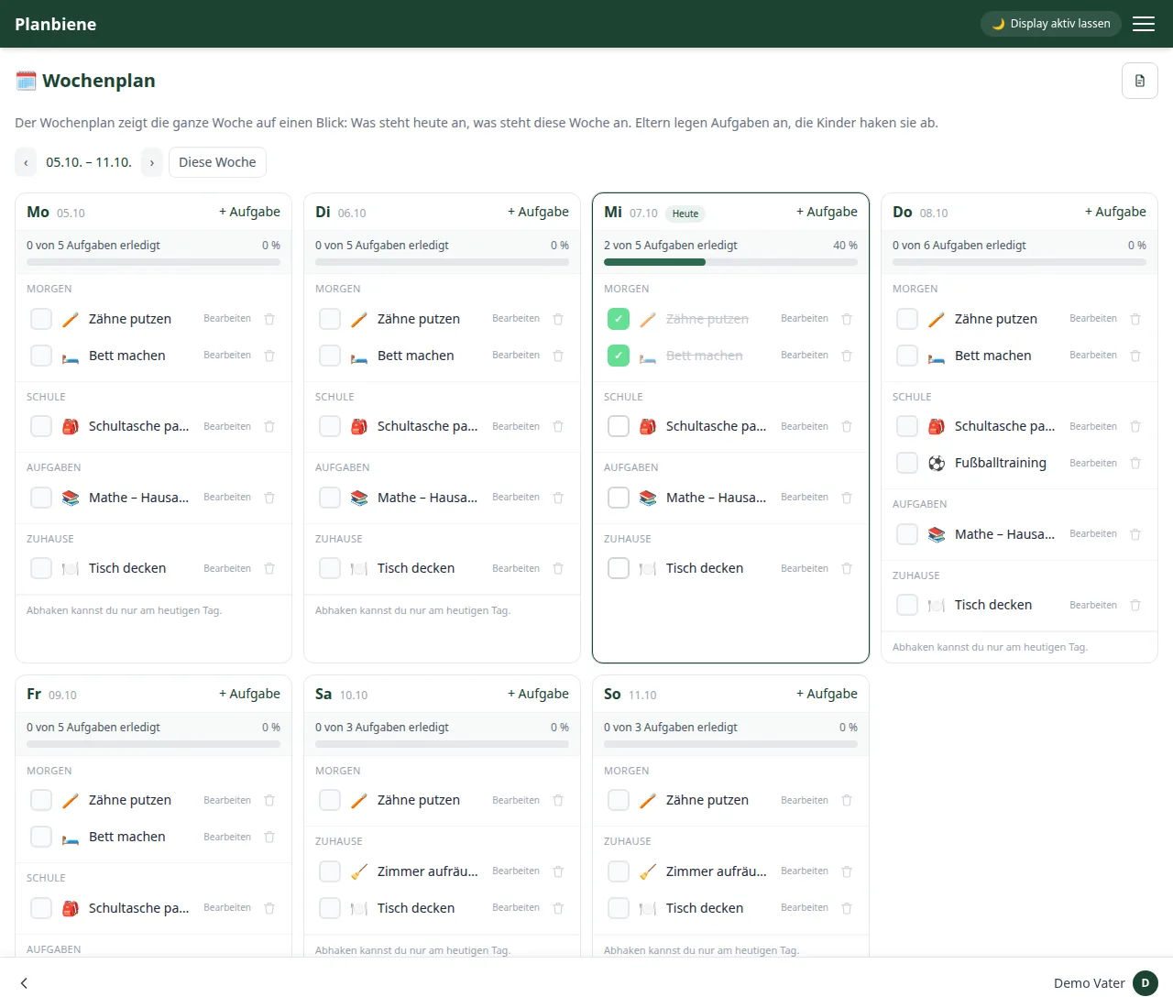1173x1008 pixels.
Task: Check Wednesday's Schultasche packen checkbox
Action: pyautogui.click(x=619, y=426)
